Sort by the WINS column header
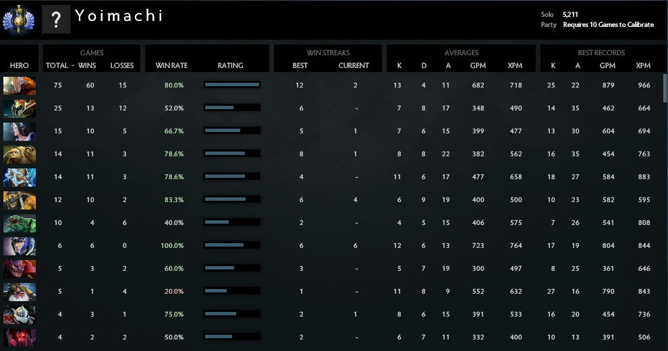 coord(88,65)
